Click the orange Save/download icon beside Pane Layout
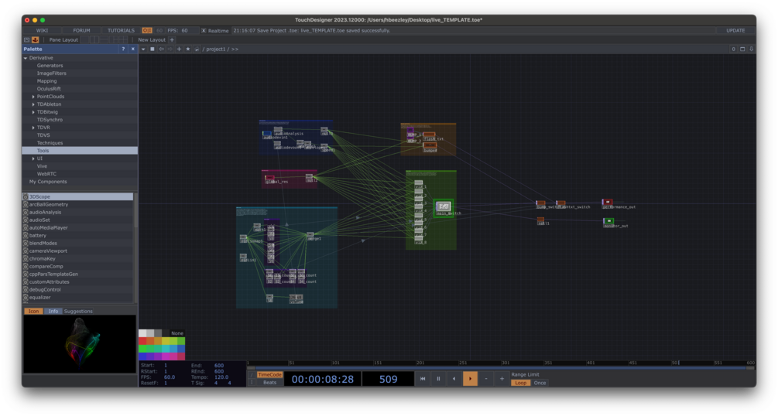 (36, 39)
